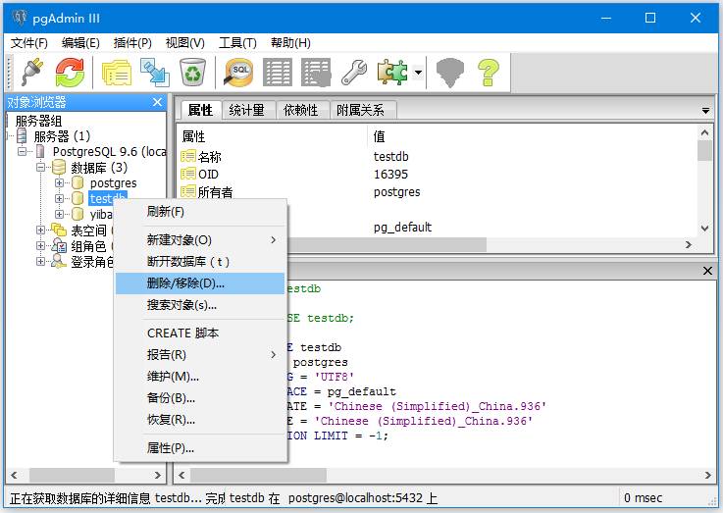723x513 pixels.
Task: Open the plugins dropdown arrow in toolbar
Action: pos(418,72)
